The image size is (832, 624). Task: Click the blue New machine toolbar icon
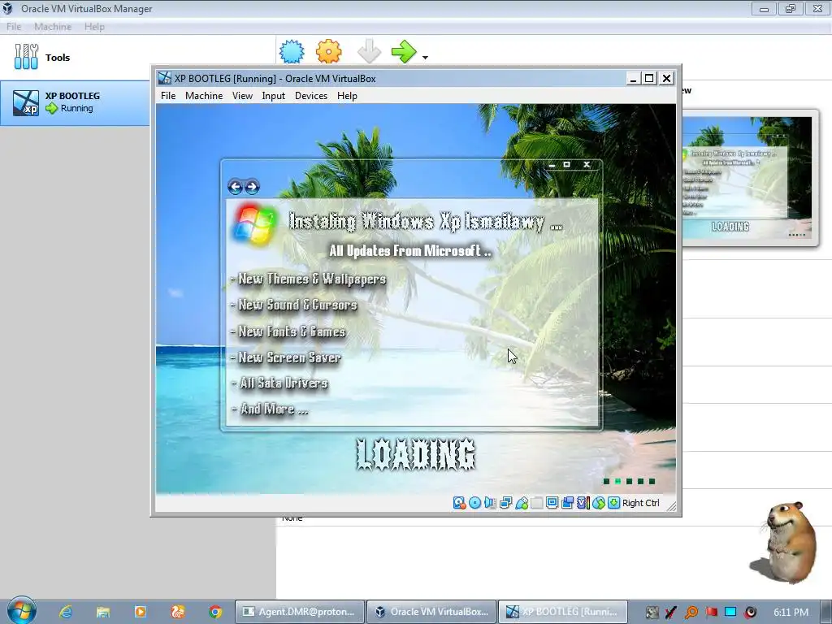292,51
